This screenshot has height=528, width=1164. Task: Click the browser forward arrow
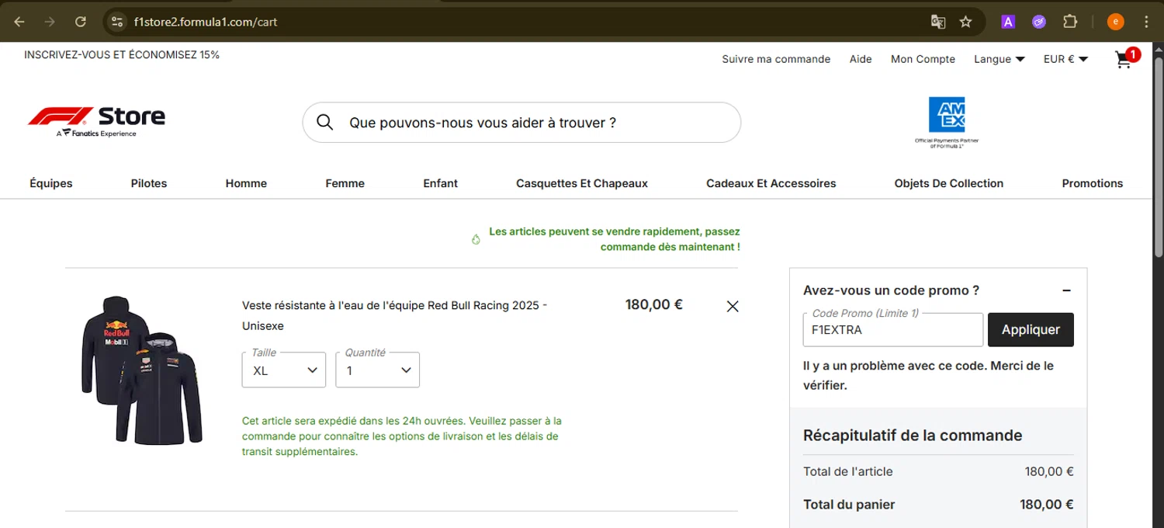pyautogui.click(x=50, y=22)
